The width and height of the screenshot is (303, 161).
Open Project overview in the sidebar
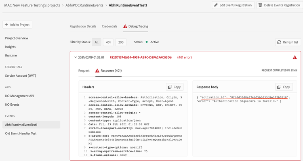tap(17, 38)
